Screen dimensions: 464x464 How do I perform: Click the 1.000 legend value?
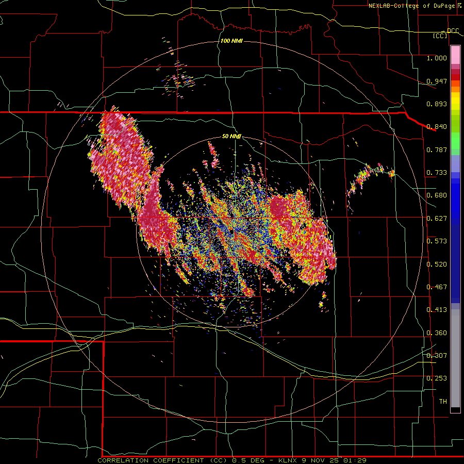[x=437, y=58]
